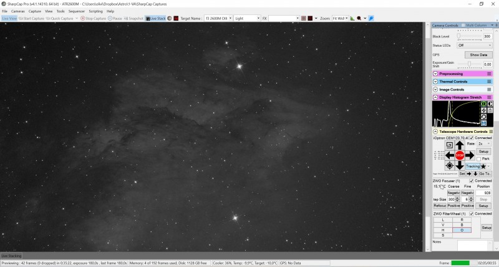Open the Image Controls panel hamburger menu
Viewport: 499px width, 267px height.
pyautogui.click(x=489, y=90)
